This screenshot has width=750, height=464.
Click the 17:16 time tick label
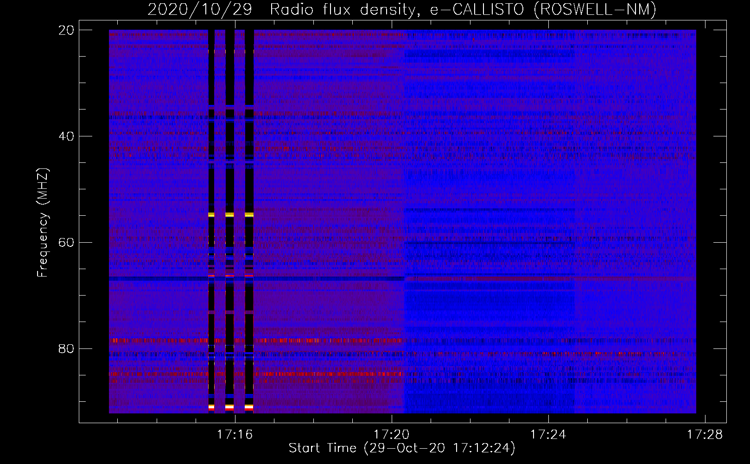click(x=235, y=435)
